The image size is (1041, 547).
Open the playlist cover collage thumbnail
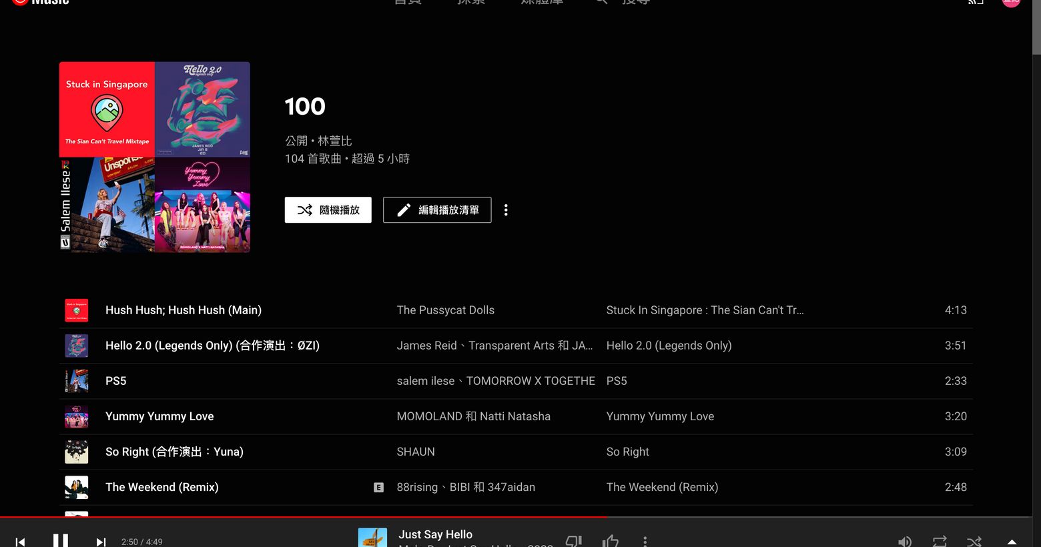tap(155, 157)
